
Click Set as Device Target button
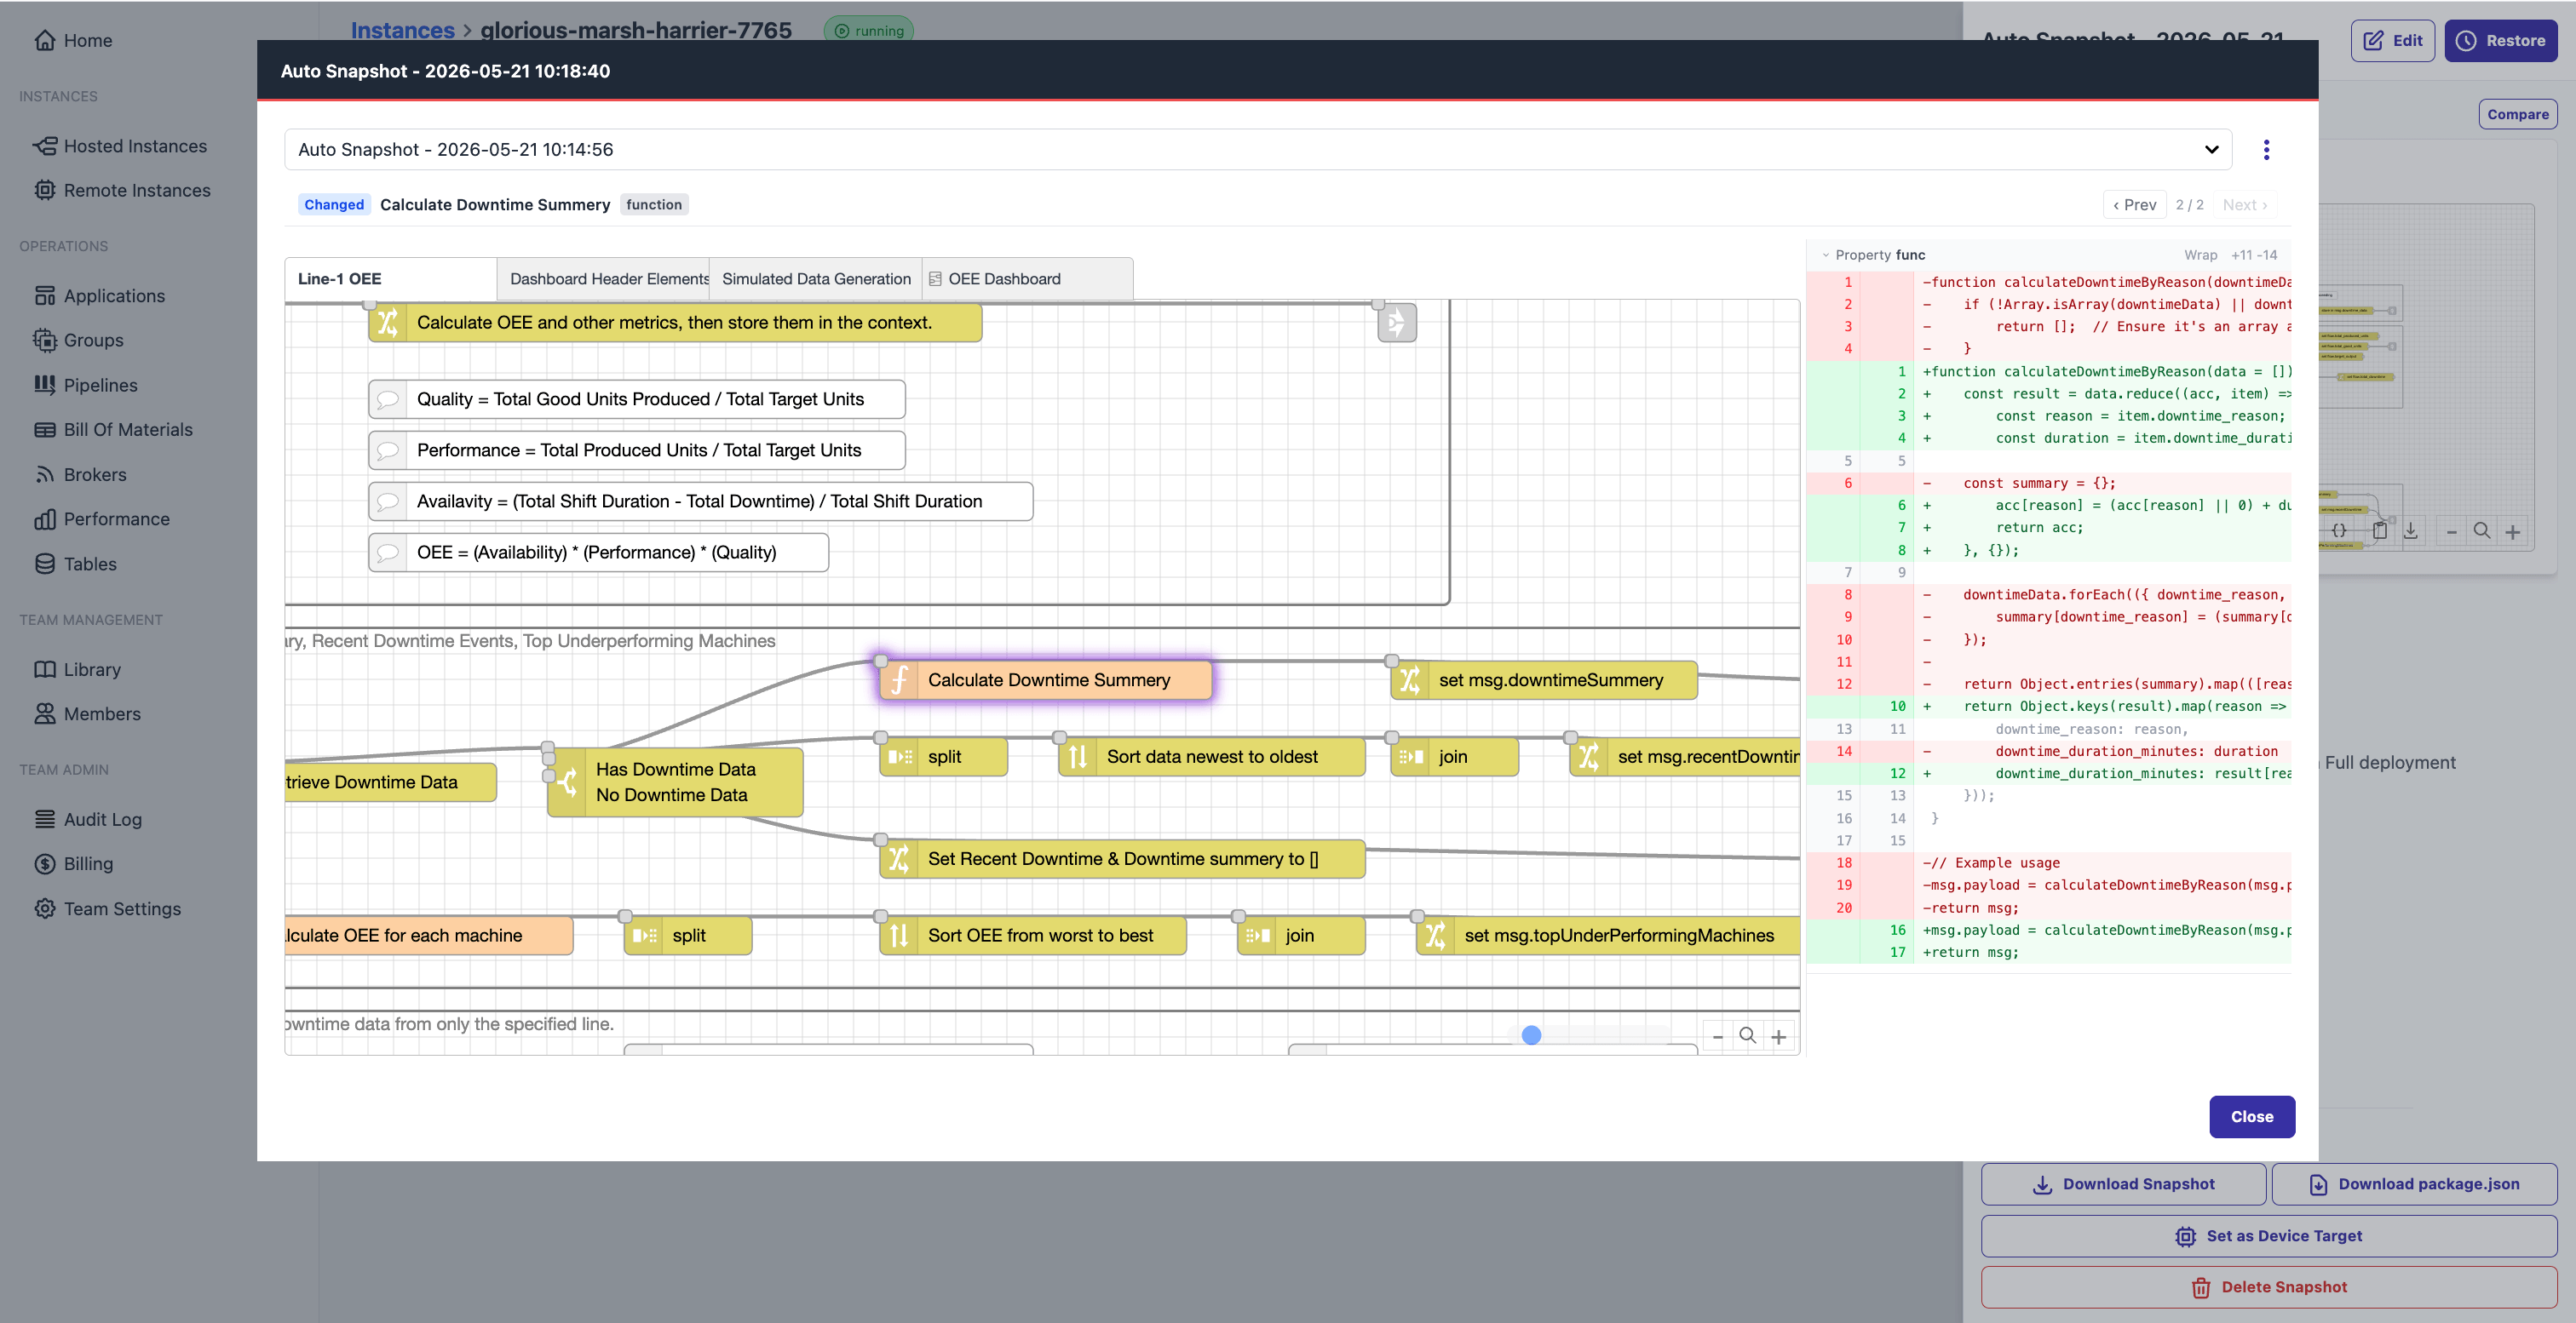[2268, 1235]
